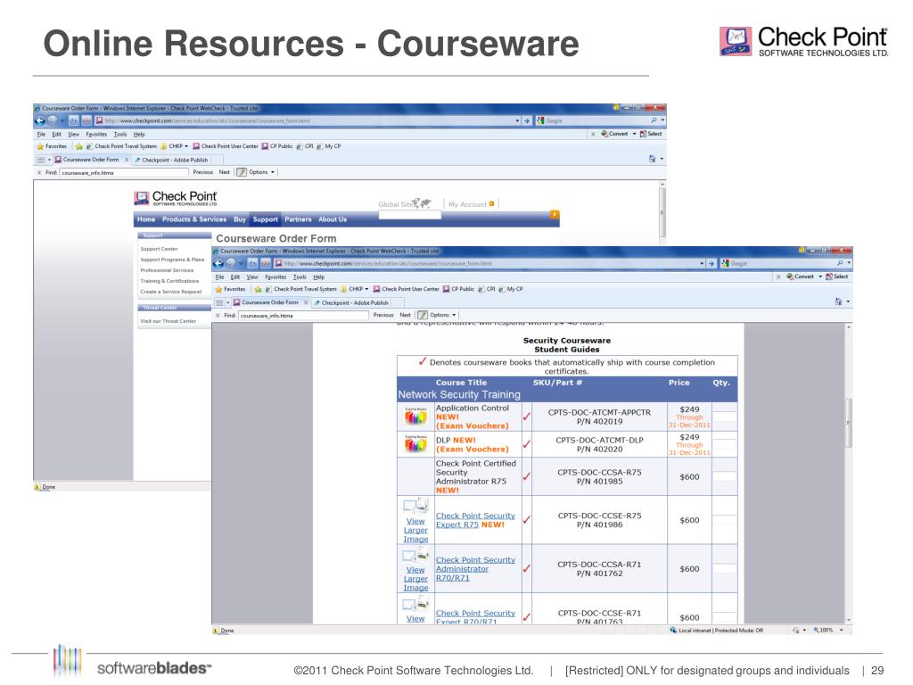
Task: Click the Qty field for CPTS-DOC-CCSA-R75
Action: click(724, 476)
